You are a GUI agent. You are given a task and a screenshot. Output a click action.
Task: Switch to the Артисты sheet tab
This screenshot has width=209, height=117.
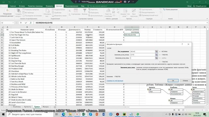[x=27, y=107]
